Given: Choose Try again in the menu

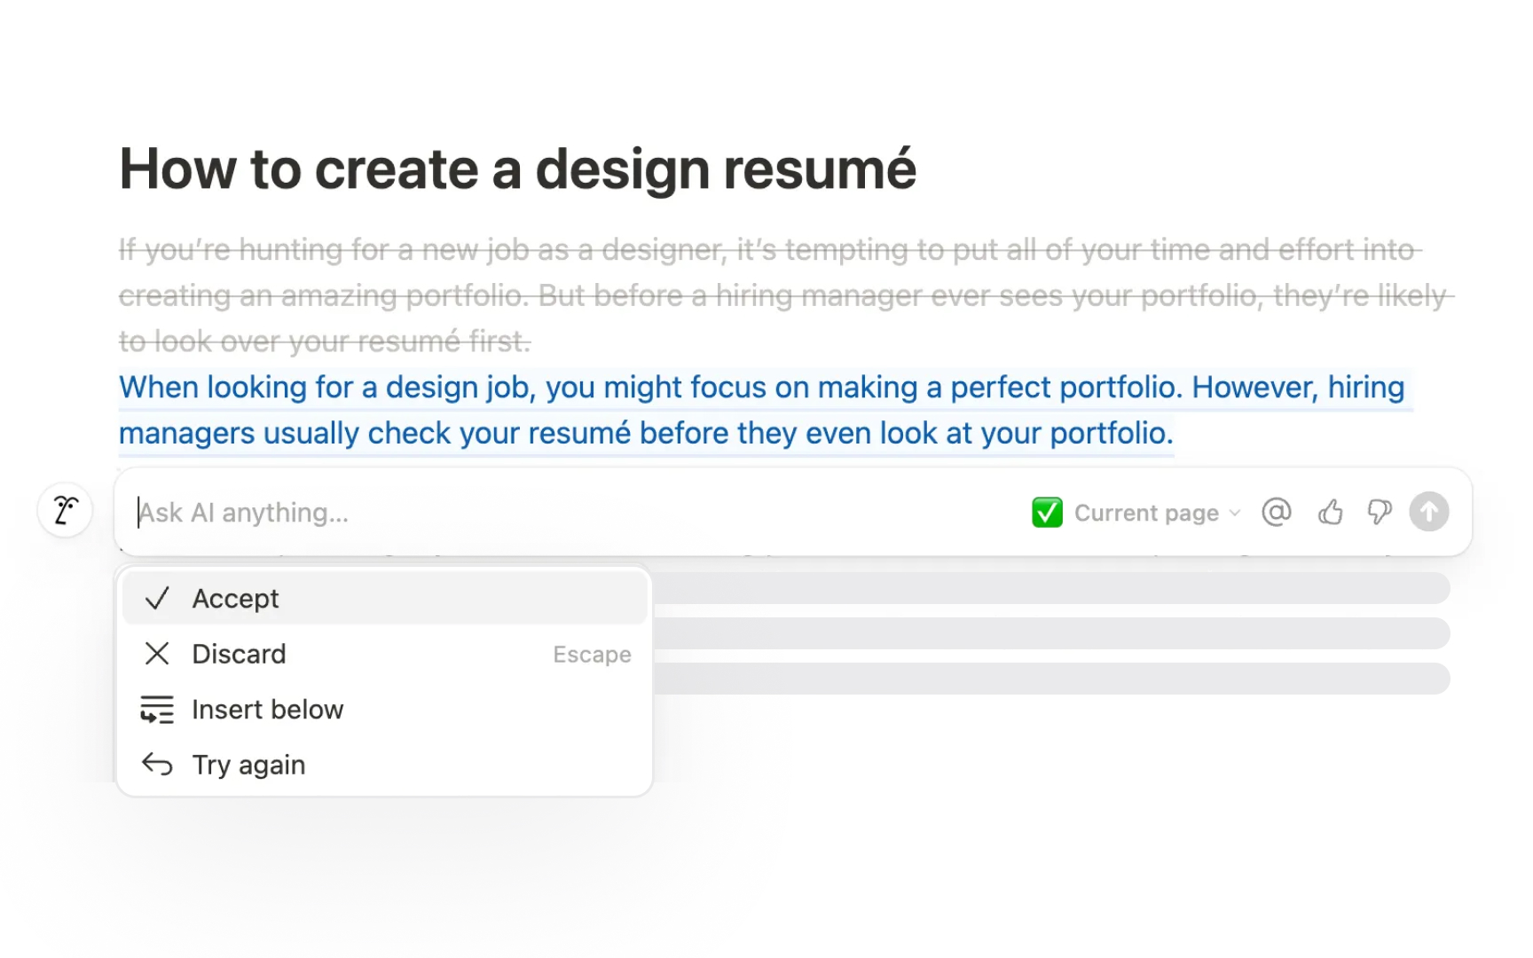Looking at the screenshot, I should coord(384,764).
